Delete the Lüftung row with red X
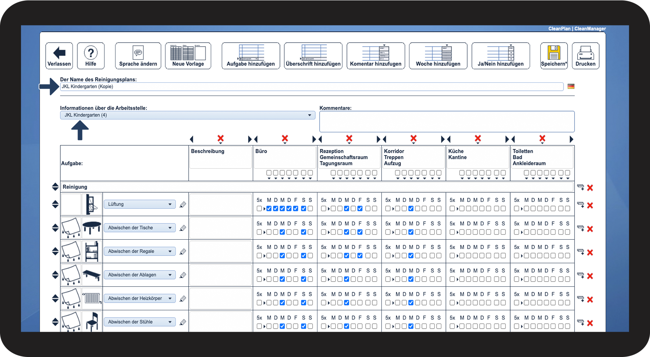Image resolution: width=650 pixels, height=357 pixels. [x=590, y=205]
